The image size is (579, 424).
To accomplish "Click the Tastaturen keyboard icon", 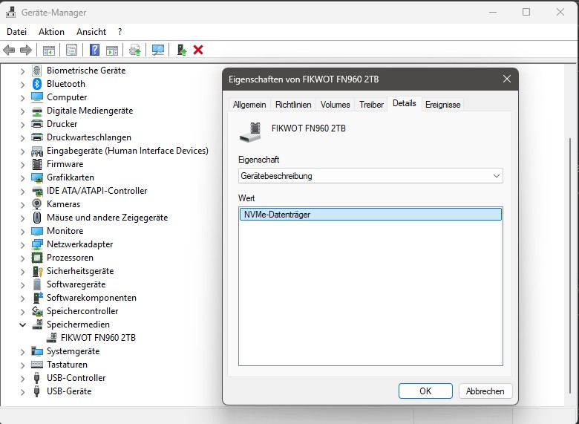I will click(37, 365).
